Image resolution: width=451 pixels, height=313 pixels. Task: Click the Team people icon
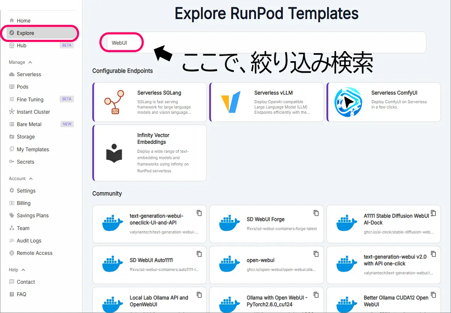[x=12, y=228]
